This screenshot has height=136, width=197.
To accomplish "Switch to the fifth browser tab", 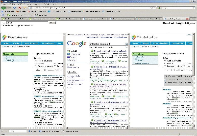I will [122, 19].
